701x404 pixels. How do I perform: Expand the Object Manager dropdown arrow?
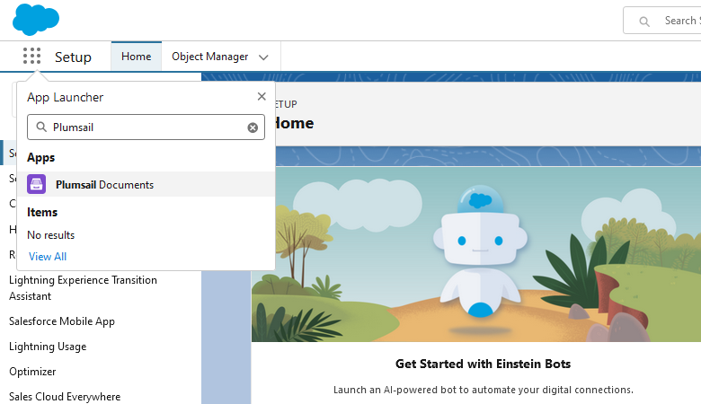(x=263, y=57)
